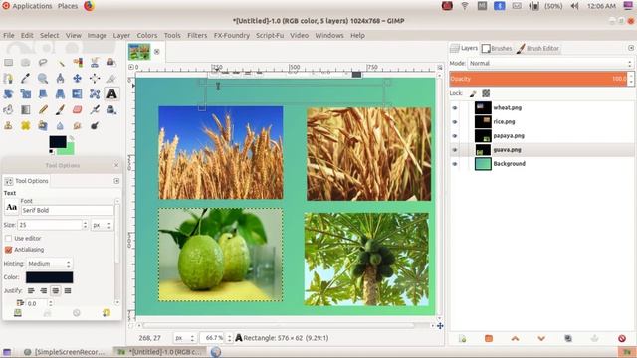Reset tool options to default values
The height and width of the screenshot is (358, 637).
click(x=106, y=313)
